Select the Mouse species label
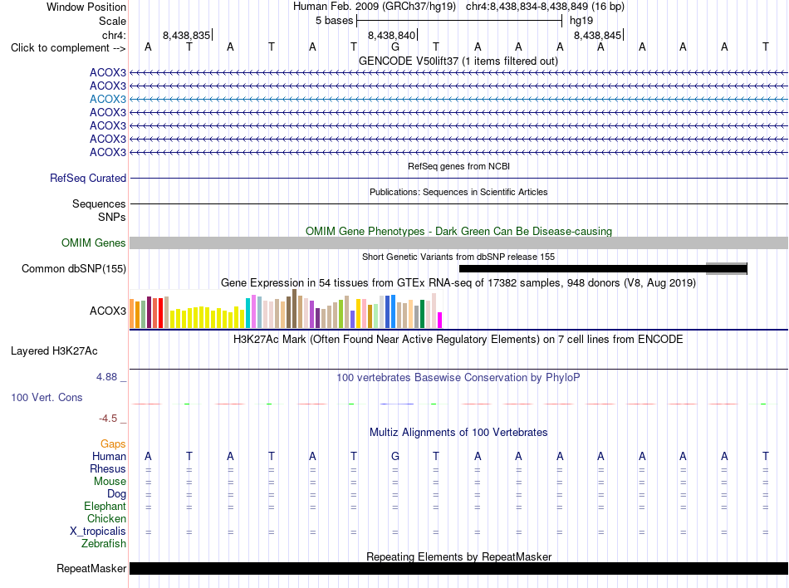 coord(110,482)
